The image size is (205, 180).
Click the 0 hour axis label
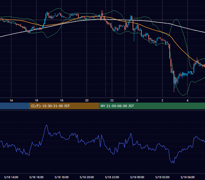(x=137, y=100)
